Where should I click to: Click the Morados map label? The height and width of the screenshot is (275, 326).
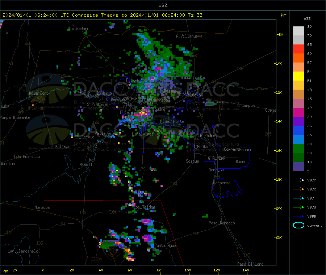42,207
